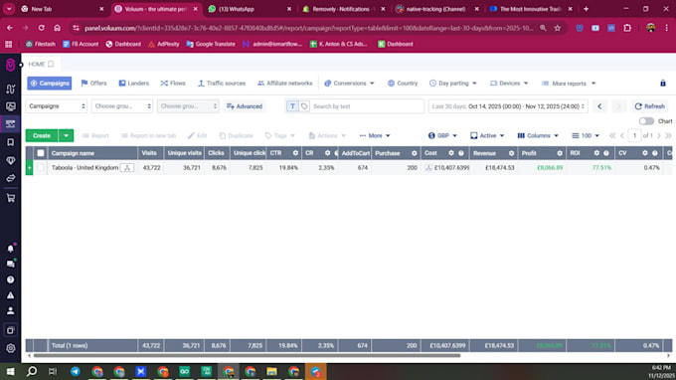Open CTR column settings gear

pyautogui.click(x=295, y=153)
